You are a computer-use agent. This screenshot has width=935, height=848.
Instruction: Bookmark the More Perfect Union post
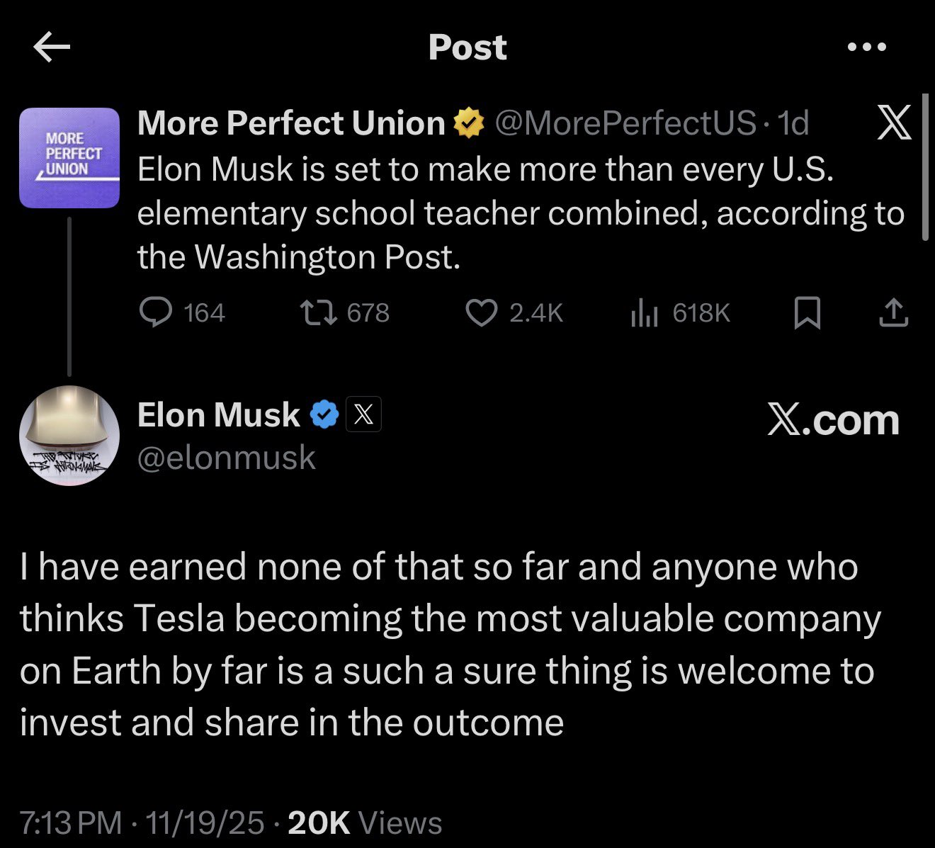point(807,313)
